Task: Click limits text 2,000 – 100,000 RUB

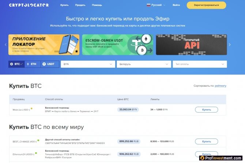Action: coord(162,154)
